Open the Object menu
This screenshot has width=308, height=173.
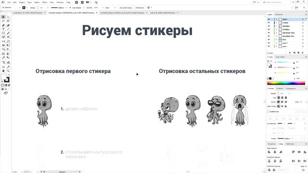22,2
